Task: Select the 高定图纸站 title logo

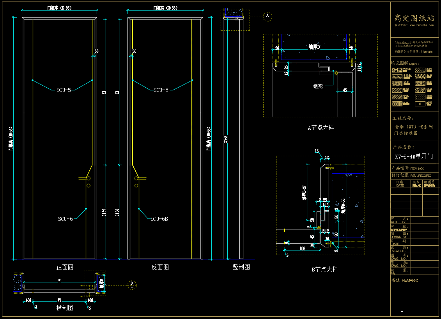Action: (414, 18)
